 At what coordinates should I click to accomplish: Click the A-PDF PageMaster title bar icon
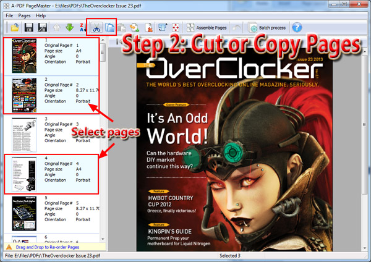(6, 6)
